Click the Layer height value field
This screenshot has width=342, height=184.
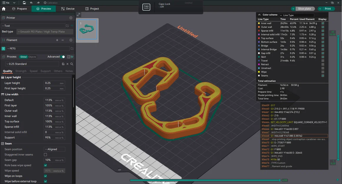(54, 83)
